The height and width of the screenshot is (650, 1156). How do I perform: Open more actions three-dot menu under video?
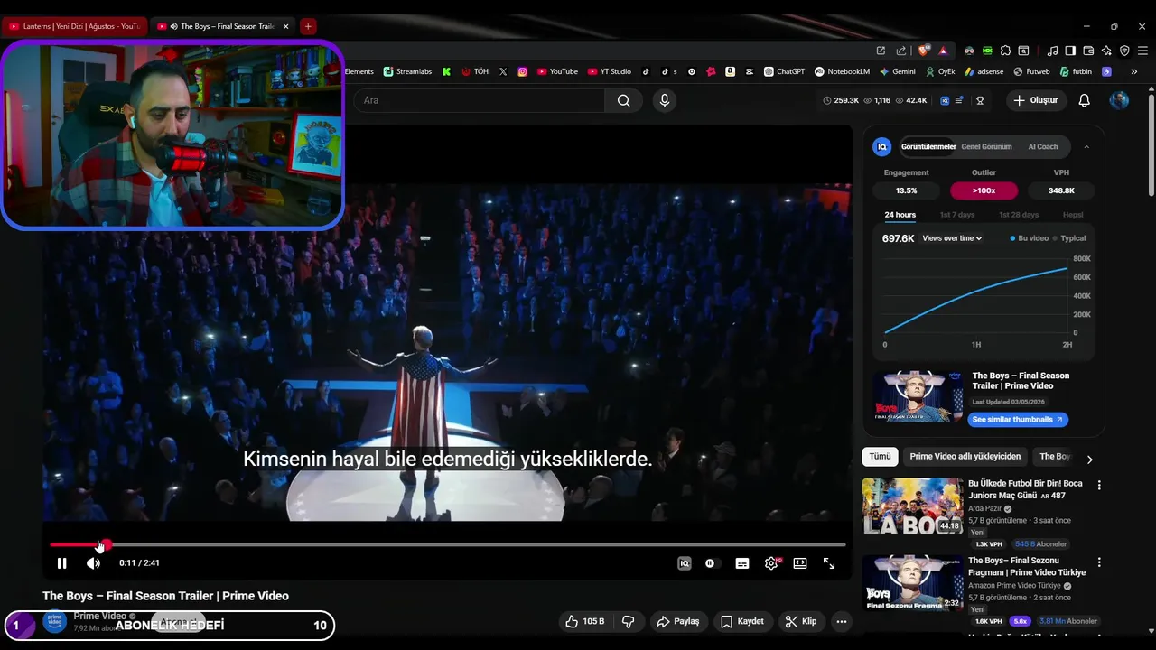pos(842,621)
